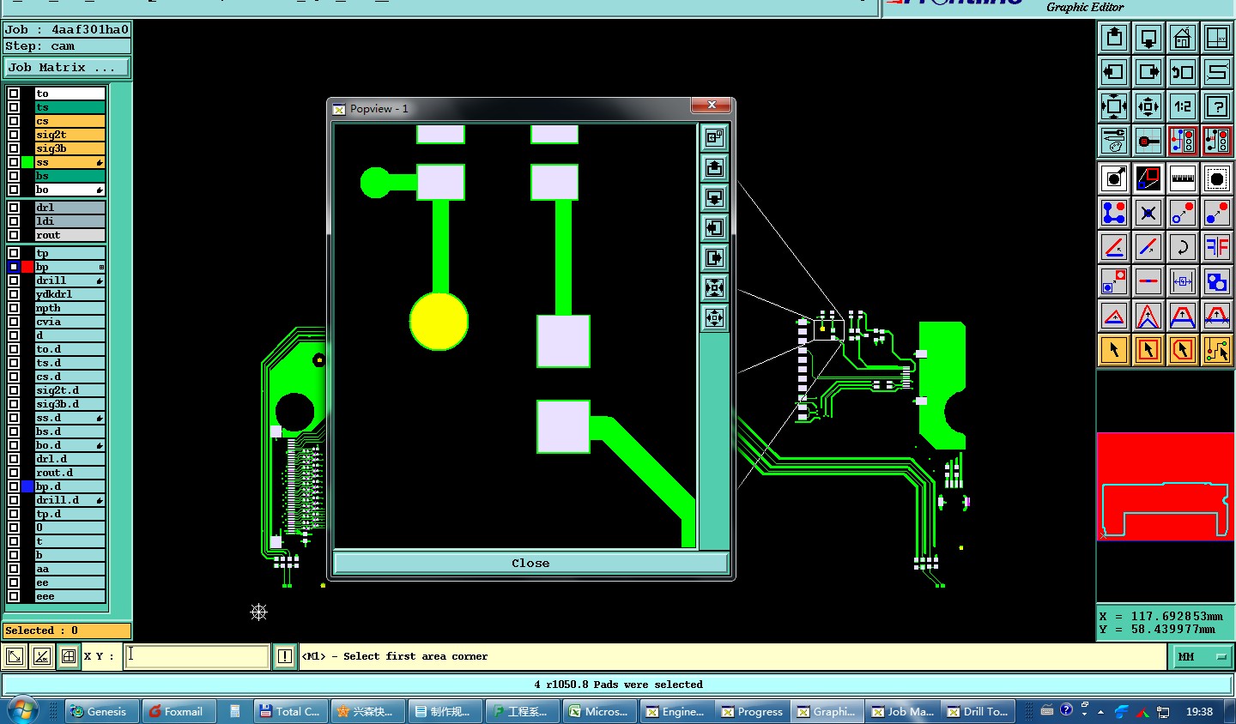
Task: Select the polygon-framed pointer select tool
Action: pyautogui.click(x=1183, y=350)
